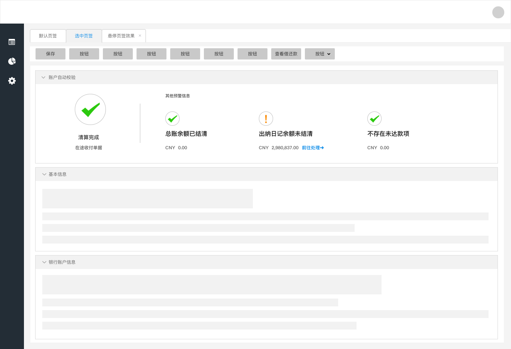
Task: Click the 总账余额已结清 text
Action: pos(186,134)
